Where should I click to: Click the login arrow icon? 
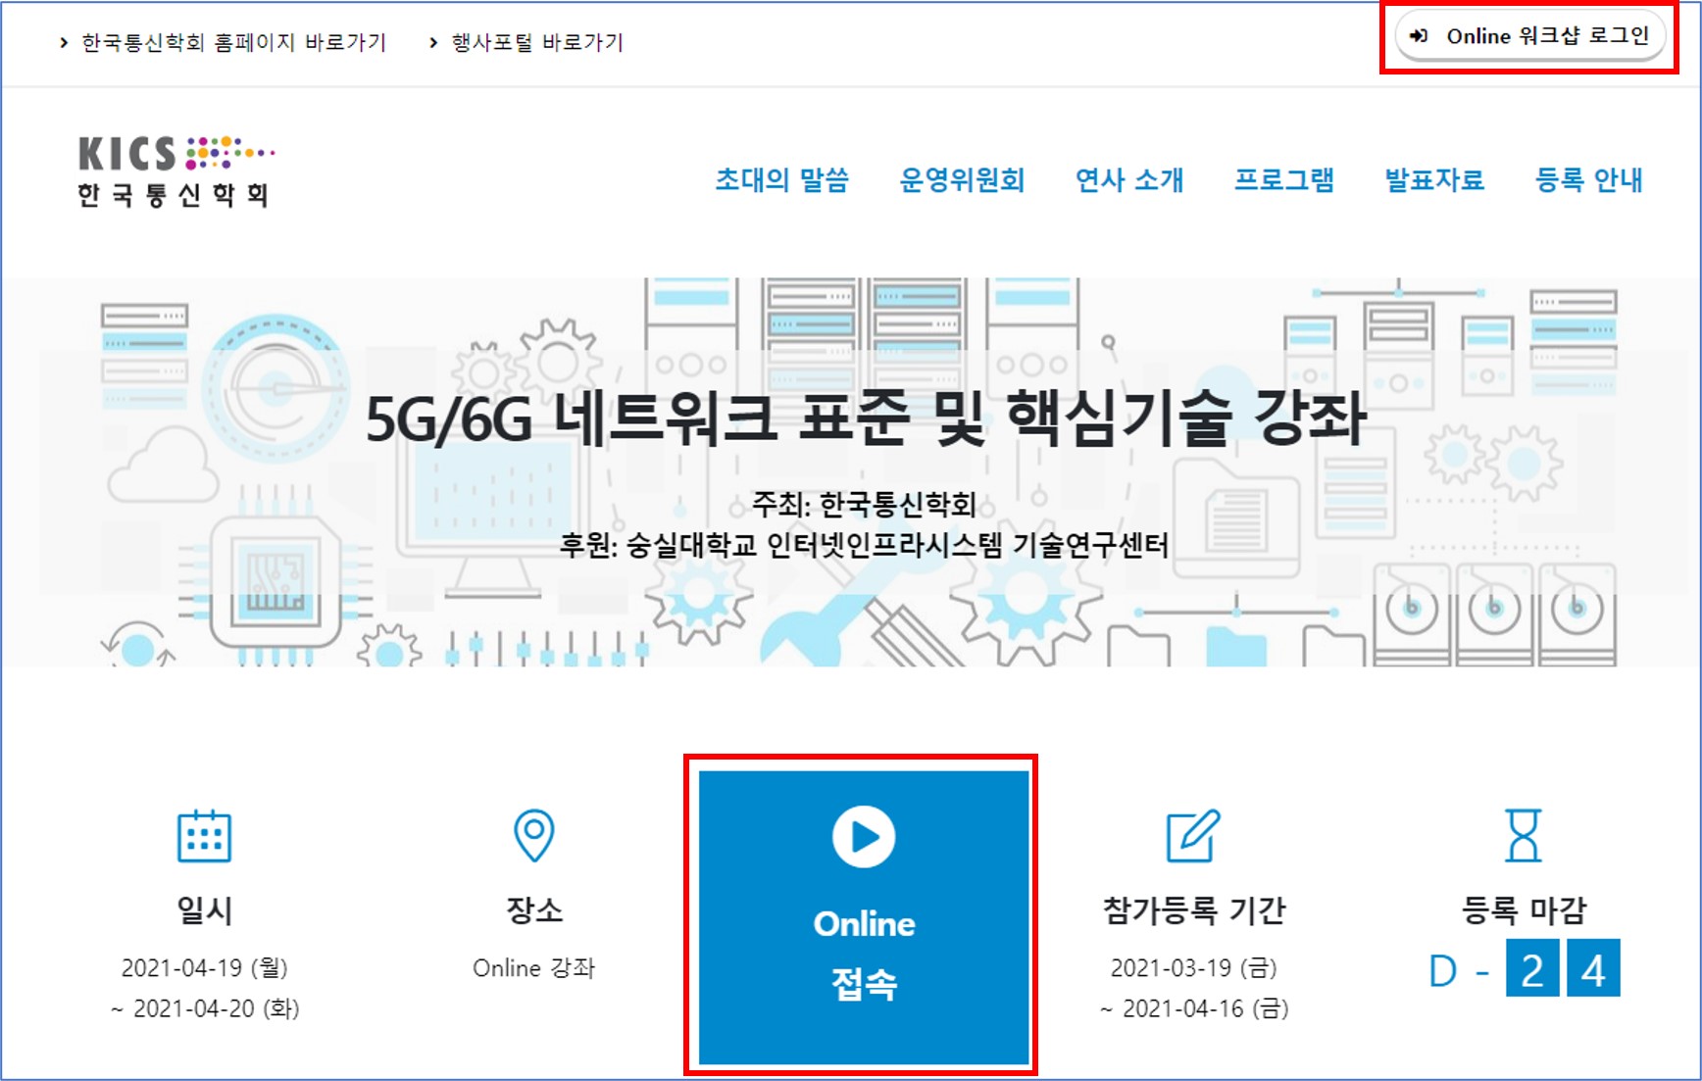[x=1418, y=37]
